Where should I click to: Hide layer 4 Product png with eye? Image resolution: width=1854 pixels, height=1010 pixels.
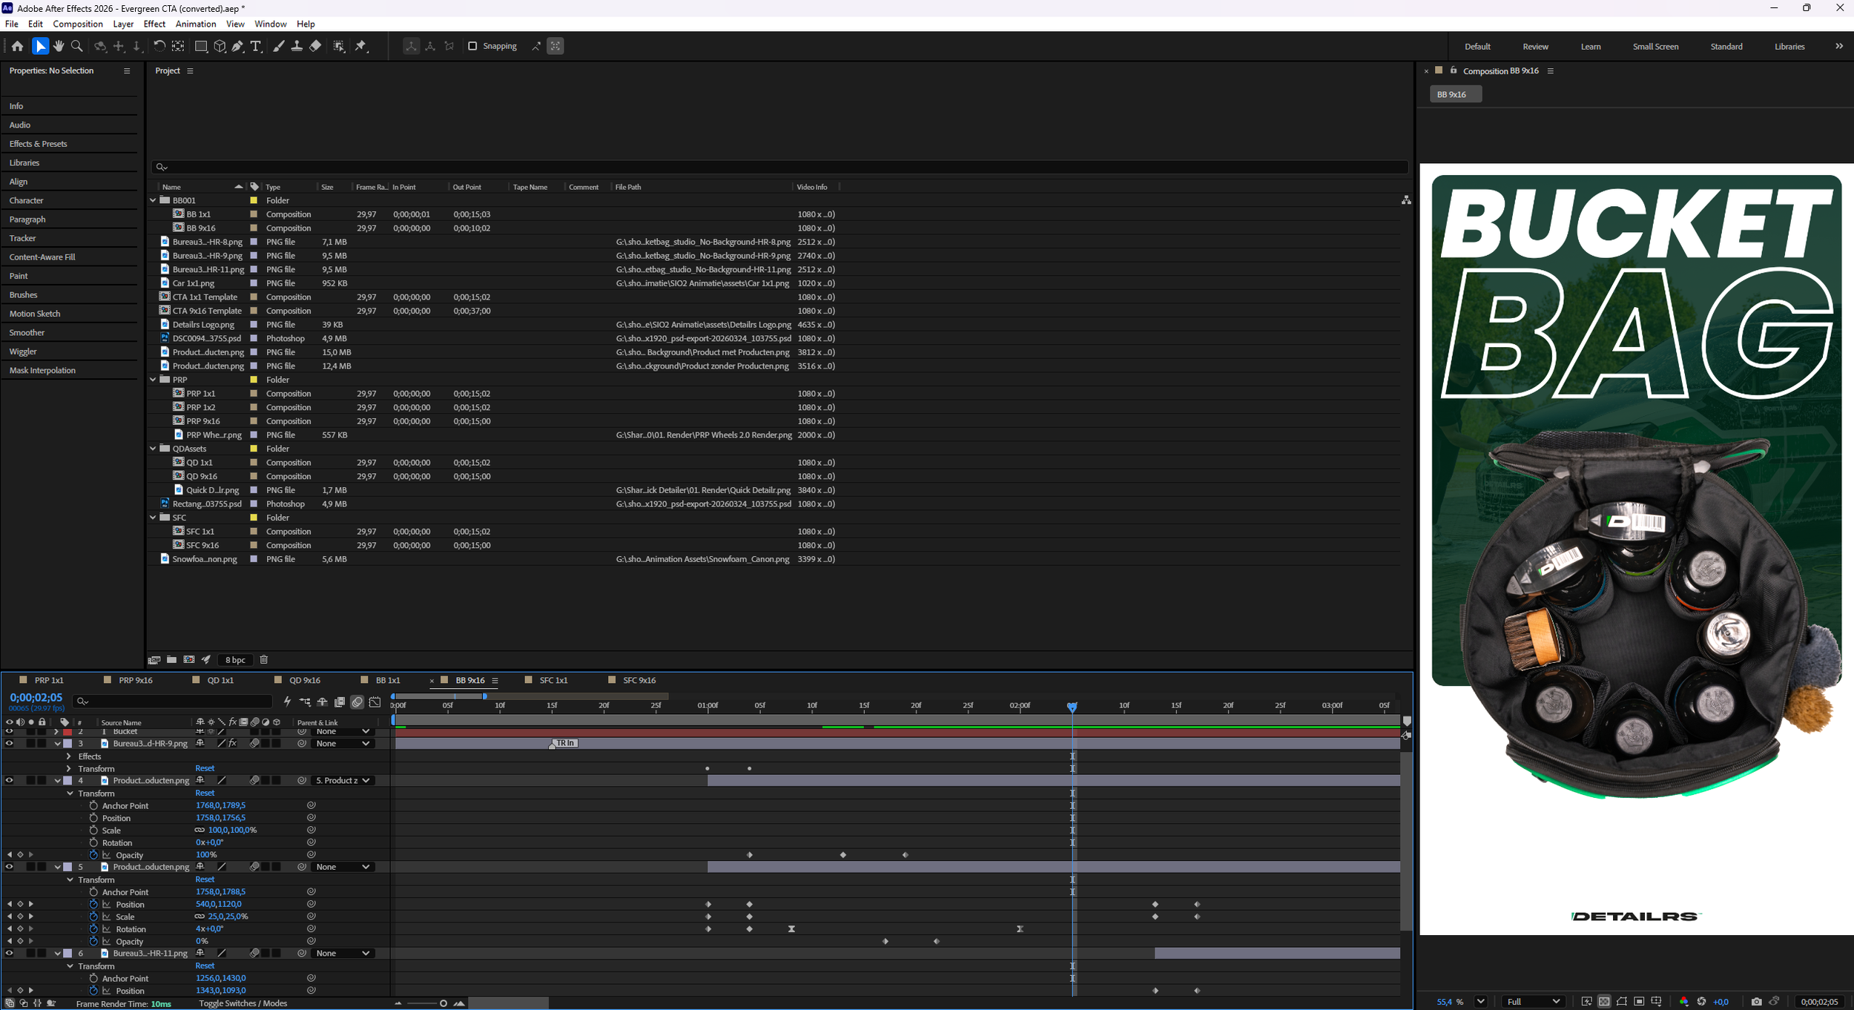[x=9, y=780]
